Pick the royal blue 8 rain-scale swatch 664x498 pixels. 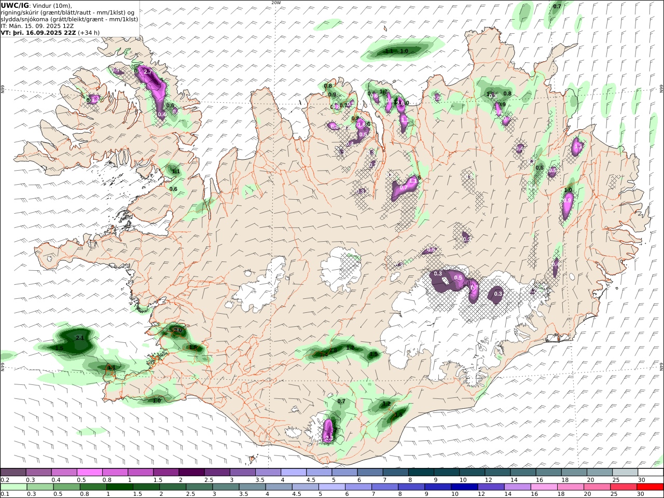(x=411, y=487)
